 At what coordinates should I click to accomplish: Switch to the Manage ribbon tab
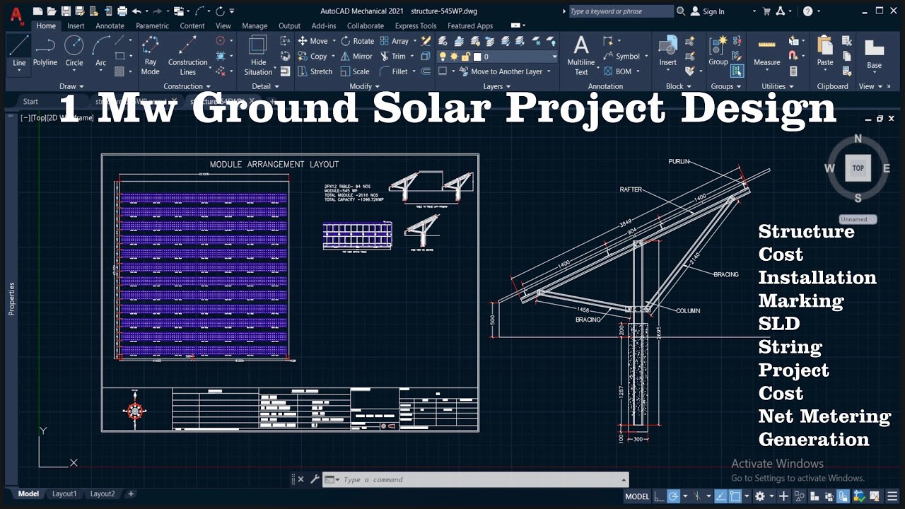[255, 25]
